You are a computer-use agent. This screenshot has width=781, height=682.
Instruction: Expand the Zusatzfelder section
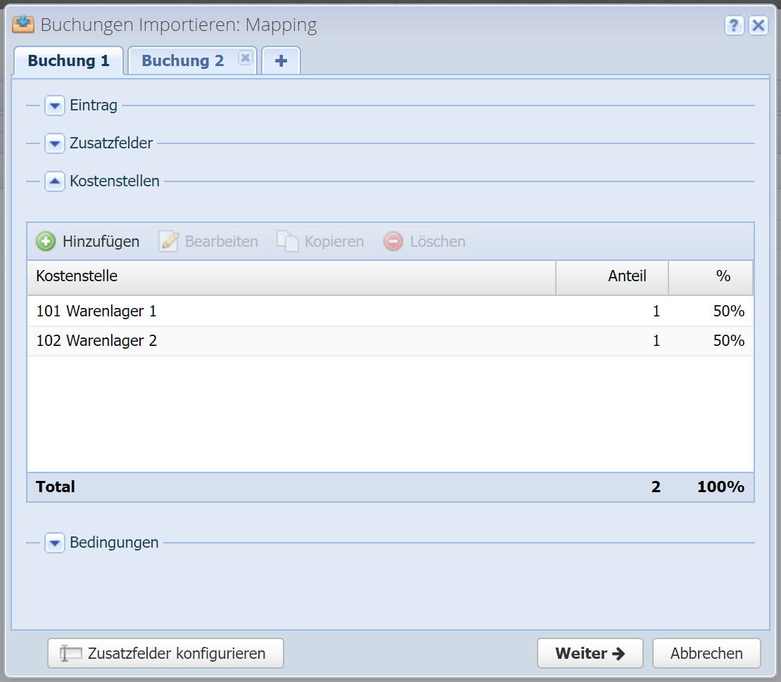tap(55, 143)
